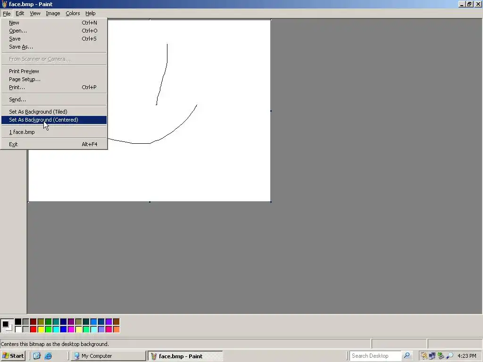The width and height of the screenshot is (483, 362).
Task: Switch to My Computer taskbar button
Action: [108, 356]
